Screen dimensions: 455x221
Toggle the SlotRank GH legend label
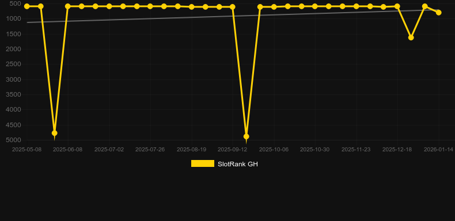tap(238, 164)
